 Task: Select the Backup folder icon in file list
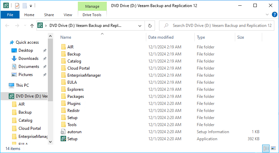(63, 54)
